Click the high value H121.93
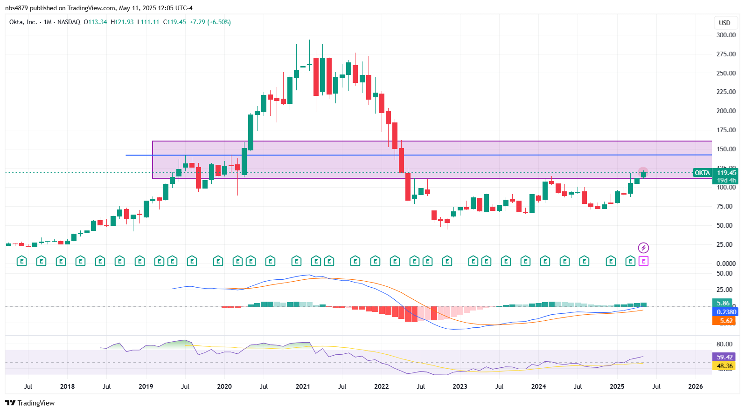This screenshot has width=745, height=412. 122,22
